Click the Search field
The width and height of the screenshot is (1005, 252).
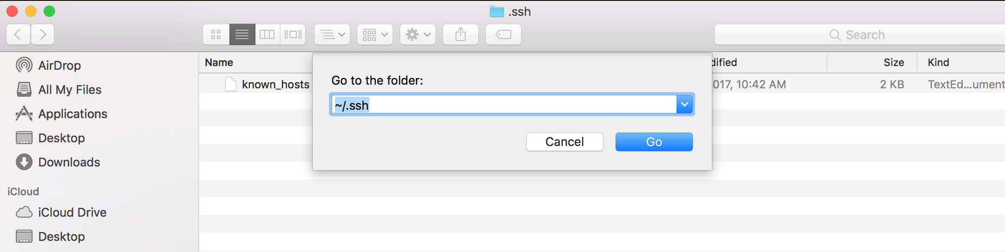click(860, 35)
